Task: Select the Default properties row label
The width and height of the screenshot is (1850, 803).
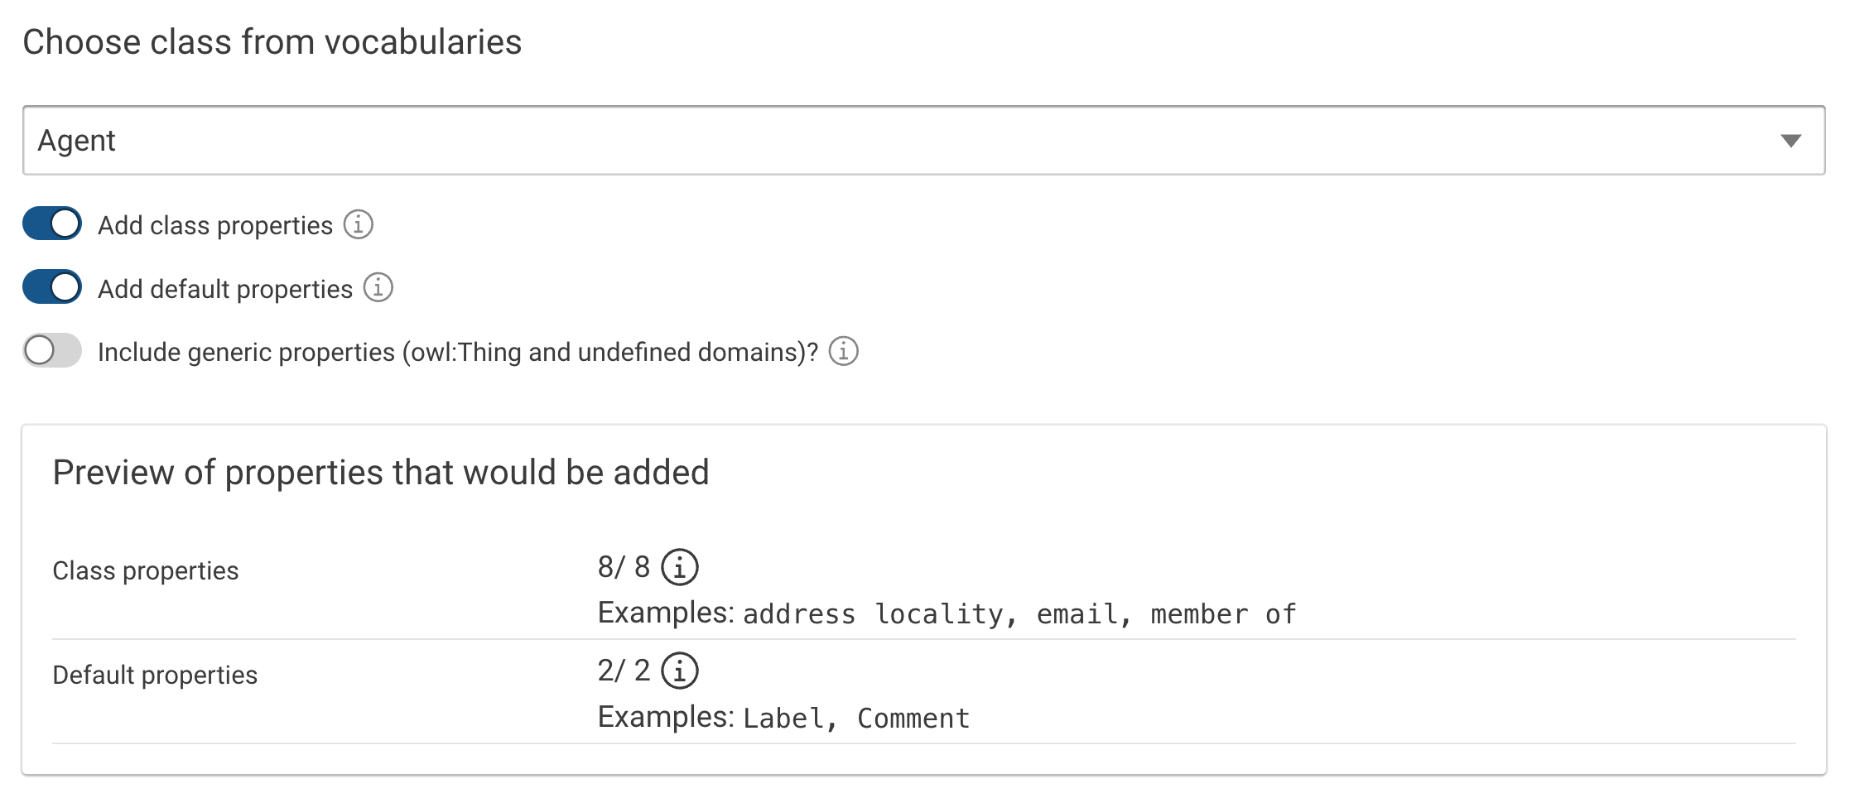Action: pyautogui.click(x=155, y=675)
